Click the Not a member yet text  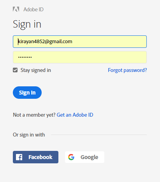[x=34, y=115]
